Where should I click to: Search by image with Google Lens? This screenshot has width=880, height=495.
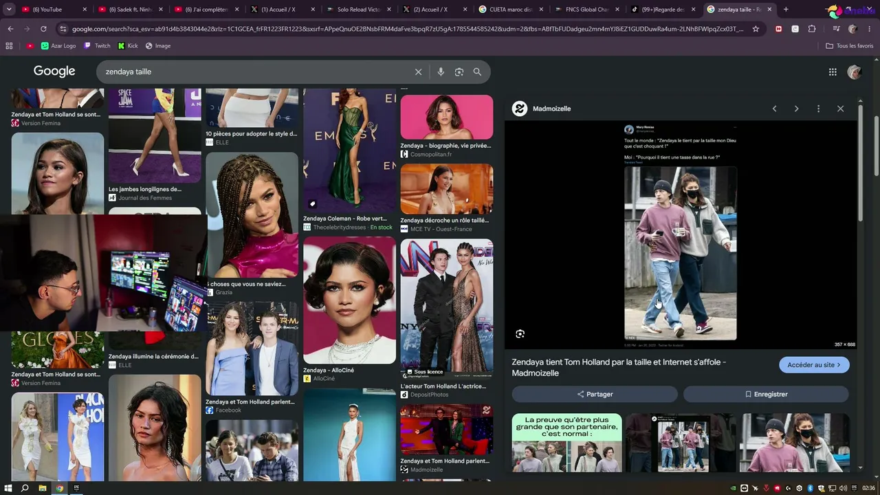[x=459, y=71]
